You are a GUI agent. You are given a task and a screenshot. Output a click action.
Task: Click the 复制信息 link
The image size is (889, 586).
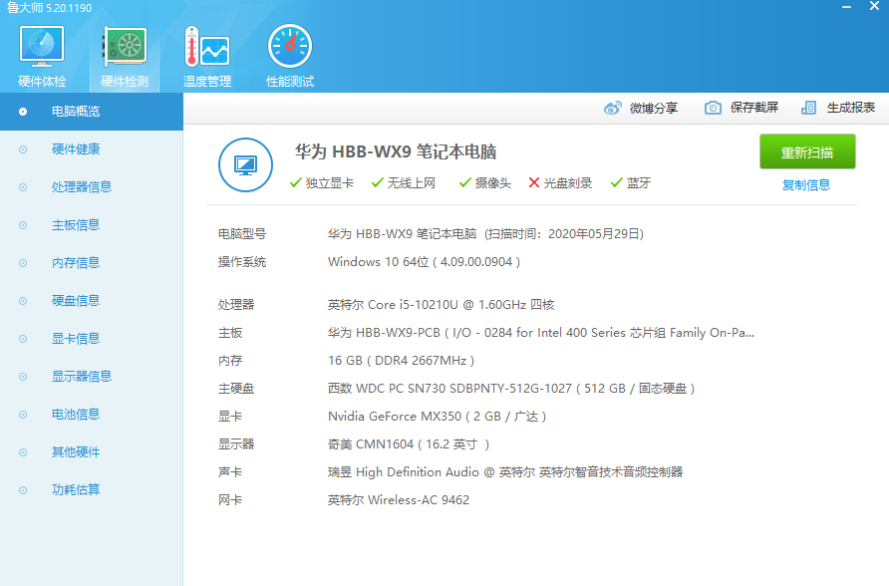pos(806,184)
